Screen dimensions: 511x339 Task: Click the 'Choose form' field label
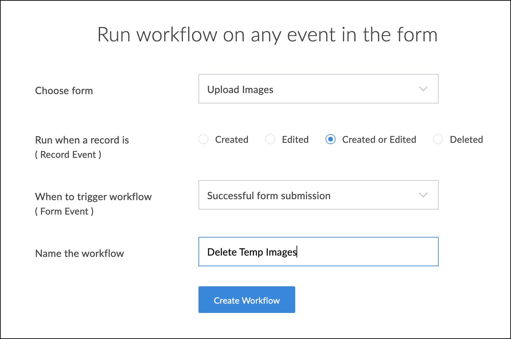point(64,91)
